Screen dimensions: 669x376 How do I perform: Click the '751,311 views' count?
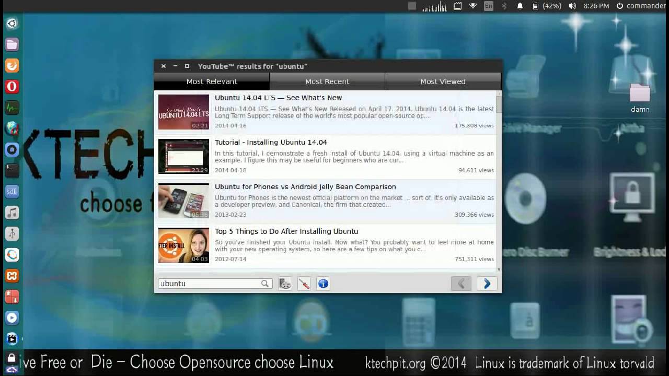pos(474,259)
